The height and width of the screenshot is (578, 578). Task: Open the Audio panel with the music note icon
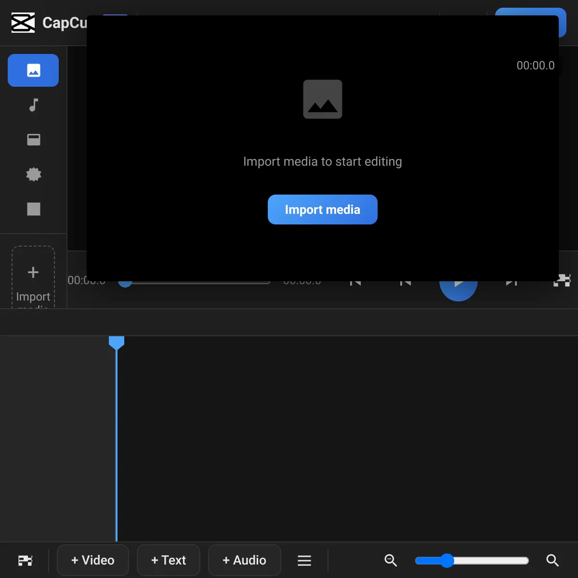33,105
